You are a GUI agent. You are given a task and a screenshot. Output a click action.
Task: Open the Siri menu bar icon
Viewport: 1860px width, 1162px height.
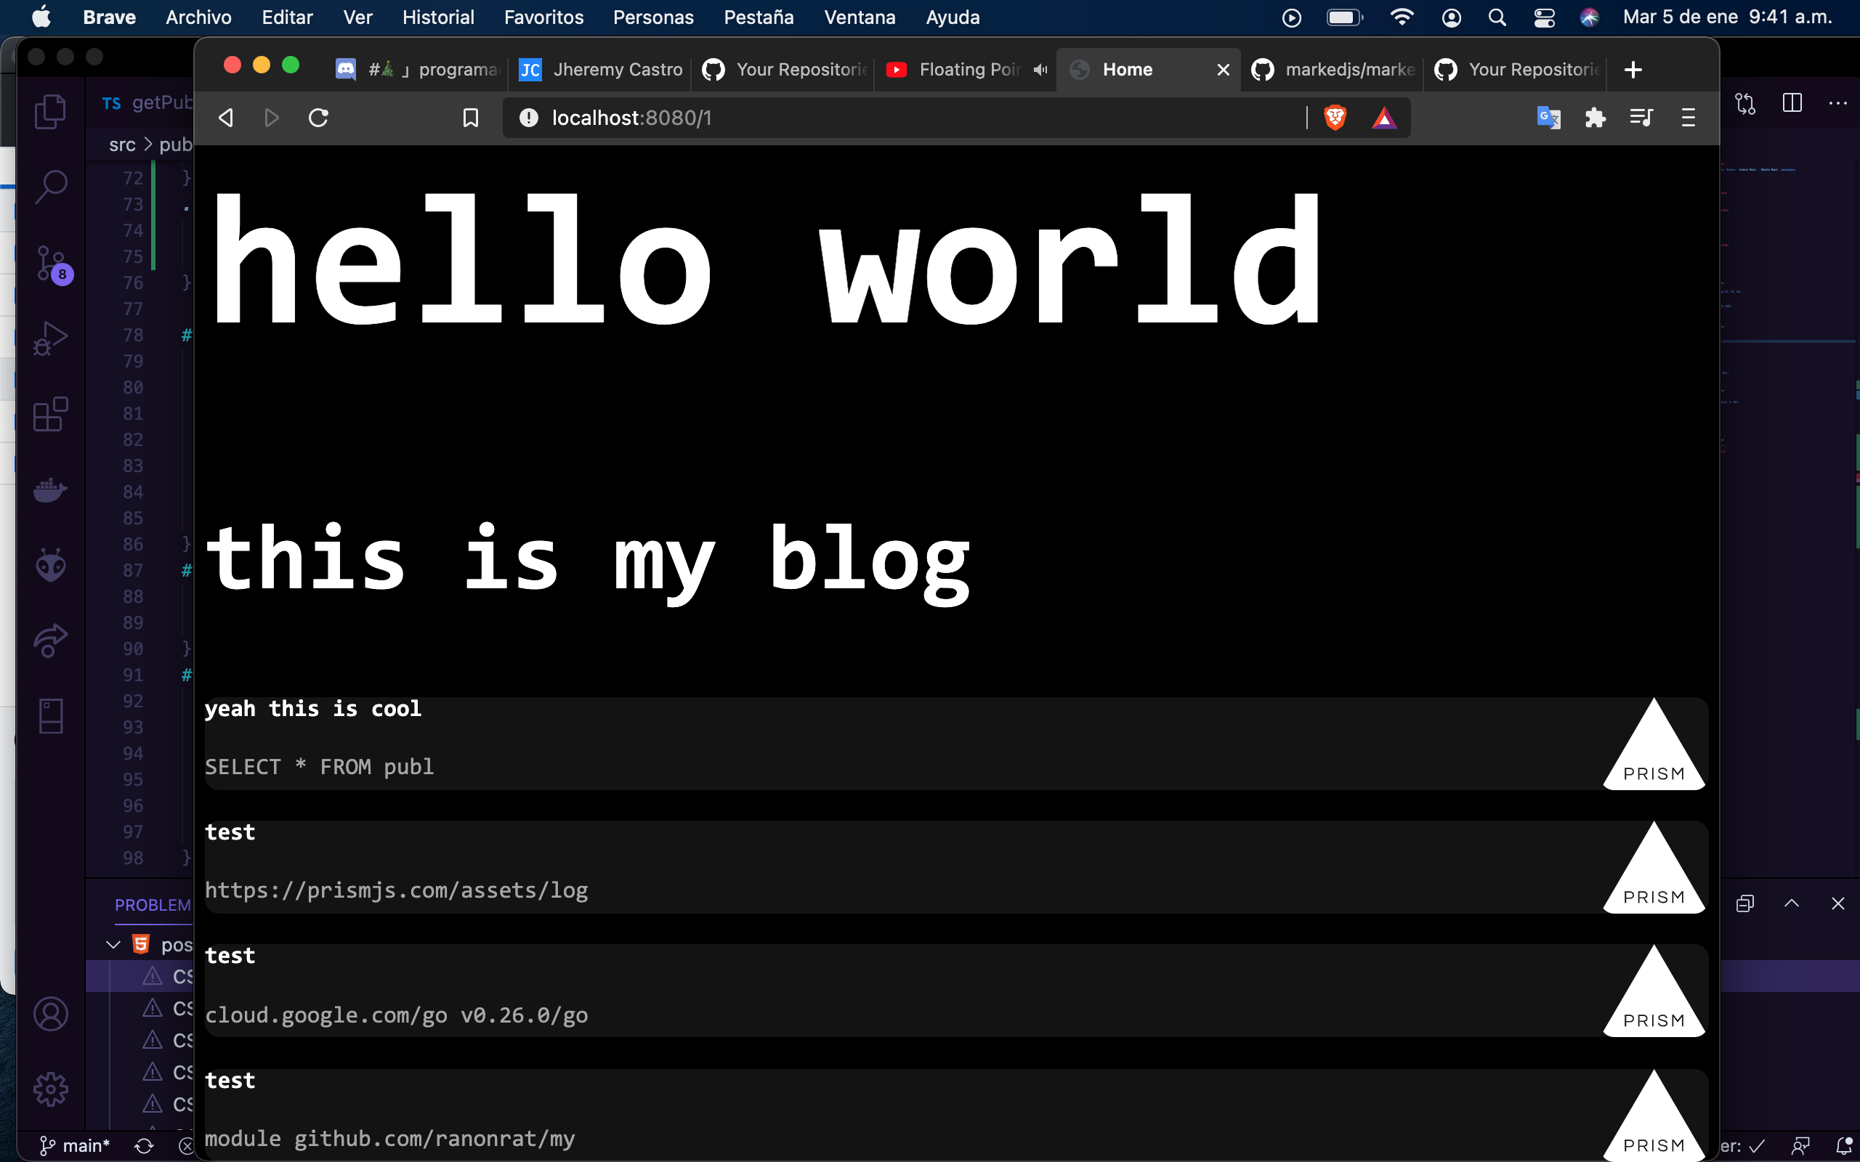1589,17
